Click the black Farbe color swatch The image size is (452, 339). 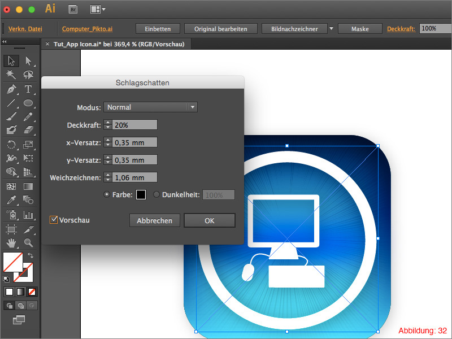[x=141, y=194]
